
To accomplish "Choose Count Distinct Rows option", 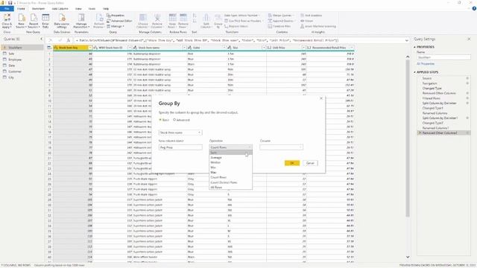I will 230,182.
